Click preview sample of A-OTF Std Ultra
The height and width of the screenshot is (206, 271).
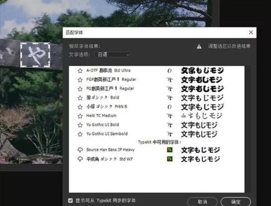[202, 71]
